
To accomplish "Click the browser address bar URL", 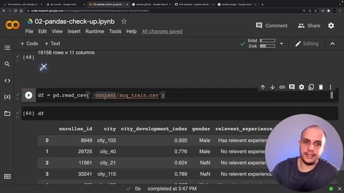I will point(90,11).
